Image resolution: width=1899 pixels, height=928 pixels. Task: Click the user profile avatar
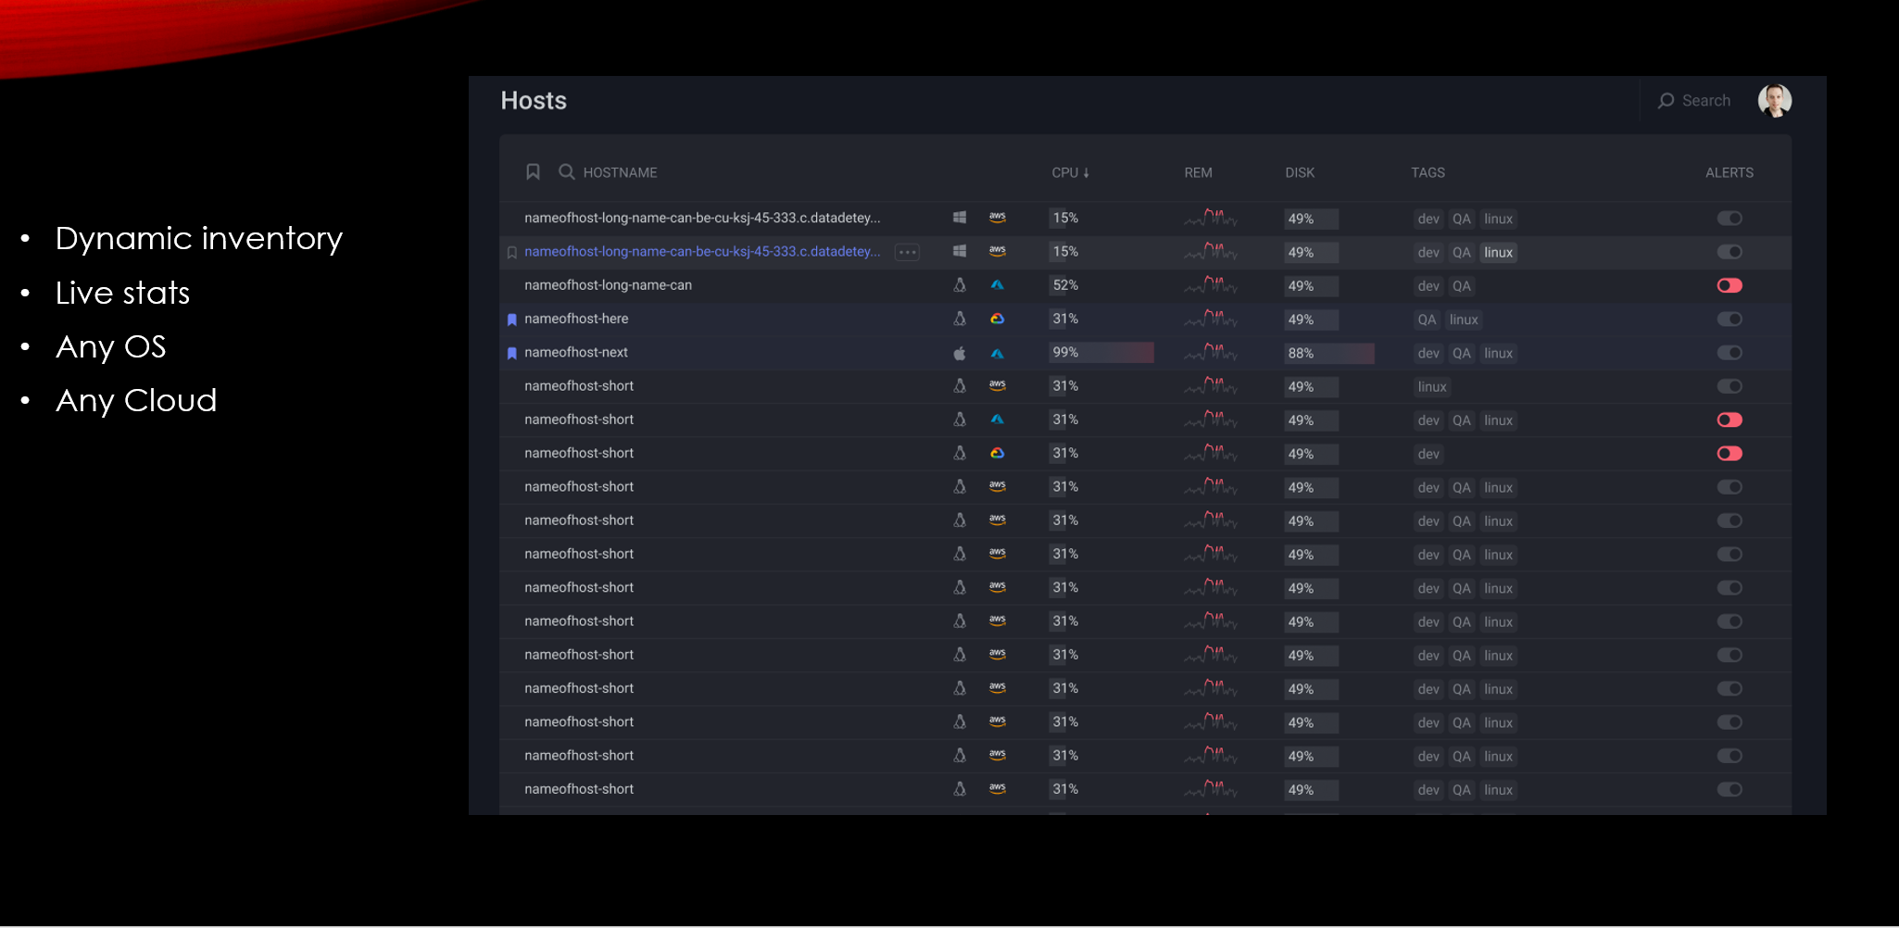(x=1774, y=100)
